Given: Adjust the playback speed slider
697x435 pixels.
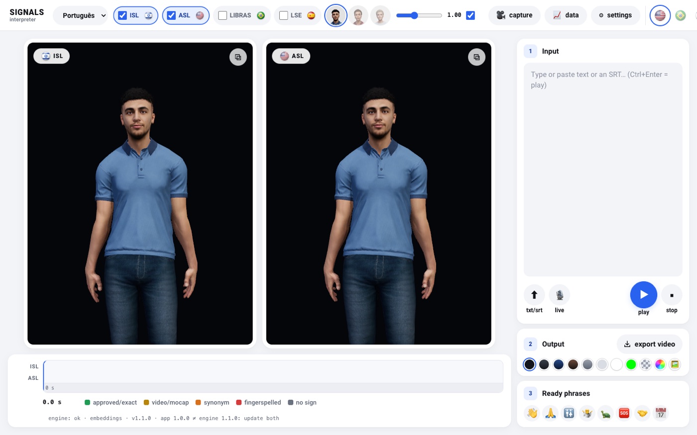Looking at the screenshot, I should tap(419, 15).
